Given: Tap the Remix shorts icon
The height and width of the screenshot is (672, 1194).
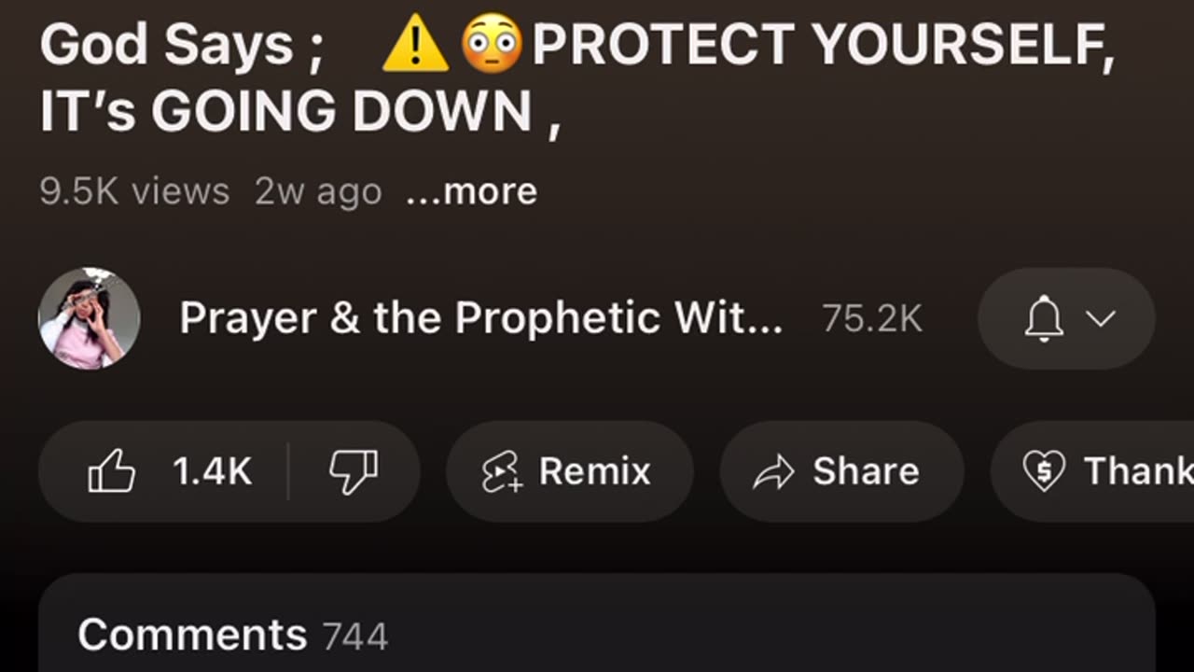Looking at the screenshot, I should [502, 472].
